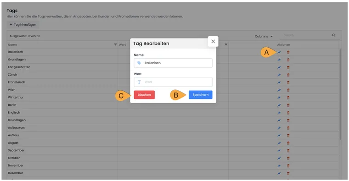
Task: Click the trash icon in November row
Action: [288, 166]
